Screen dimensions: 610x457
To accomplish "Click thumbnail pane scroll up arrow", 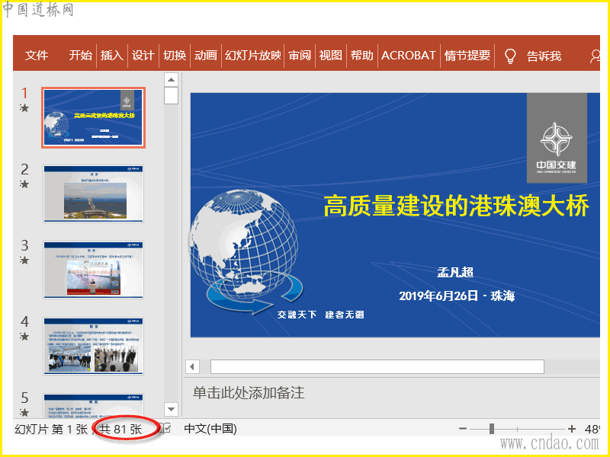I will pos(171,80).
